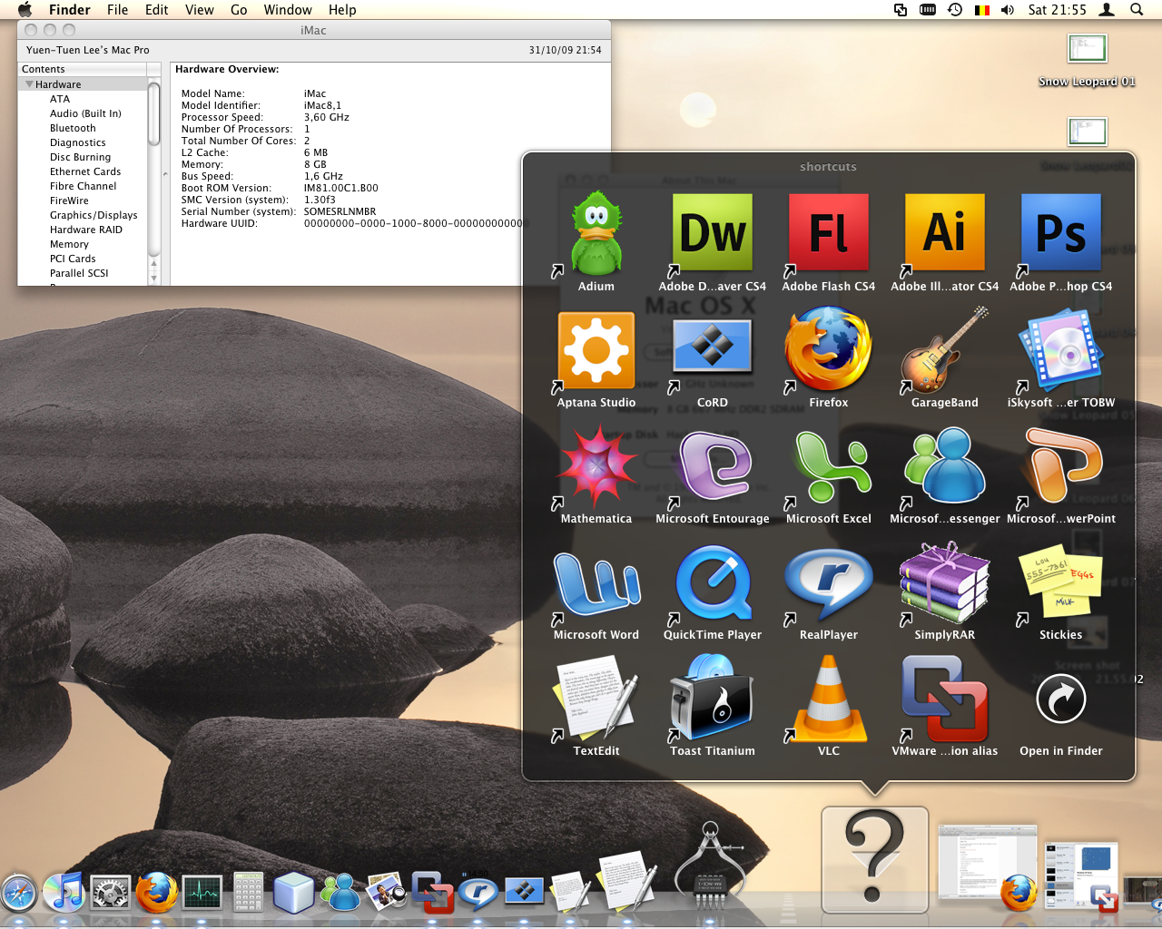Viewport: 1162px width, 929px height.
Task: Collapse the Hardware category triangle
Action: pos(29,84)
